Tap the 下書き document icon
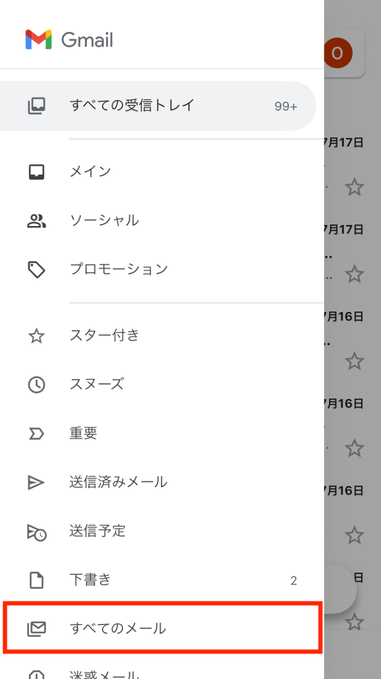The height and width of the screenshot is (679, 381). coord(37,580)
